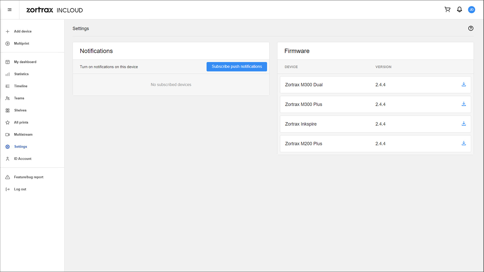This screenshot has width=484, height=272.
Task: Open Feature/bug report link
Action: pyautogui.click(x=29, y=177)
